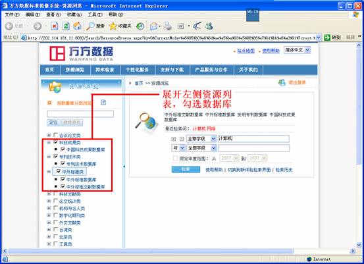Open the 个性化服务 navigation tab
The image size is (364, 264).
tap(138, 70)
